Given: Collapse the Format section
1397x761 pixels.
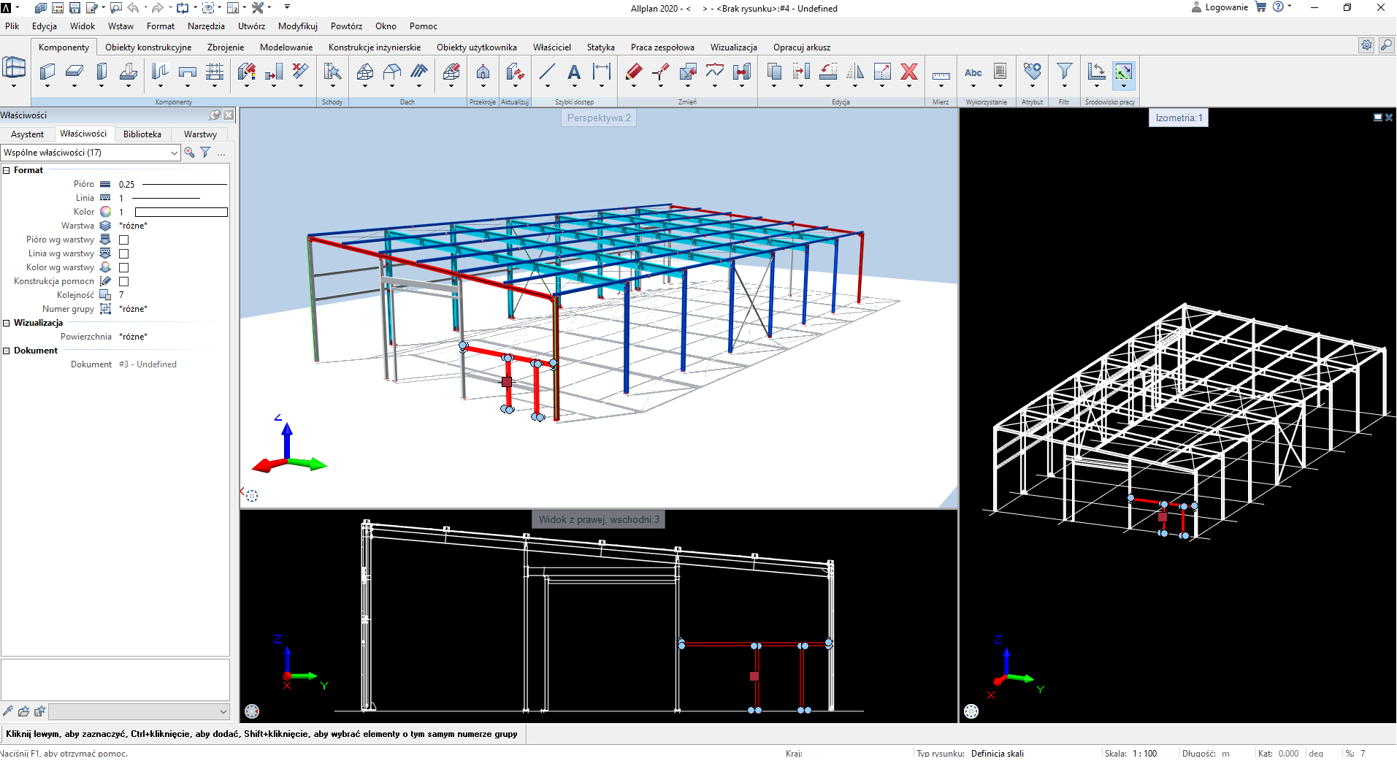Looking at the screenshot, I should 7,170.
